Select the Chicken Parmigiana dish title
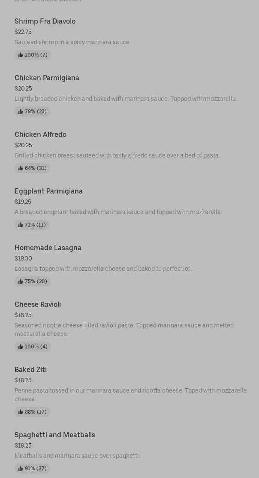 (x=47, y=78)
